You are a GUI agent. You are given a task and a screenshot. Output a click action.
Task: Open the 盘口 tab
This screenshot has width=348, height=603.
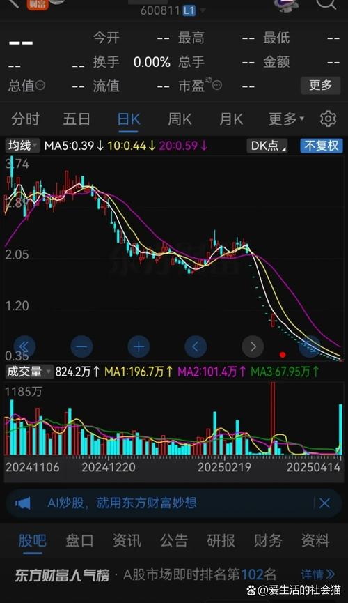(79, 540)
